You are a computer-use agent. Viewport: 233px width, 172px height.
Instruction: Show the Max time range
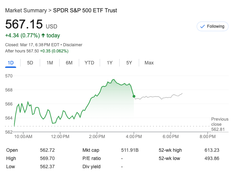click(149, 63)
